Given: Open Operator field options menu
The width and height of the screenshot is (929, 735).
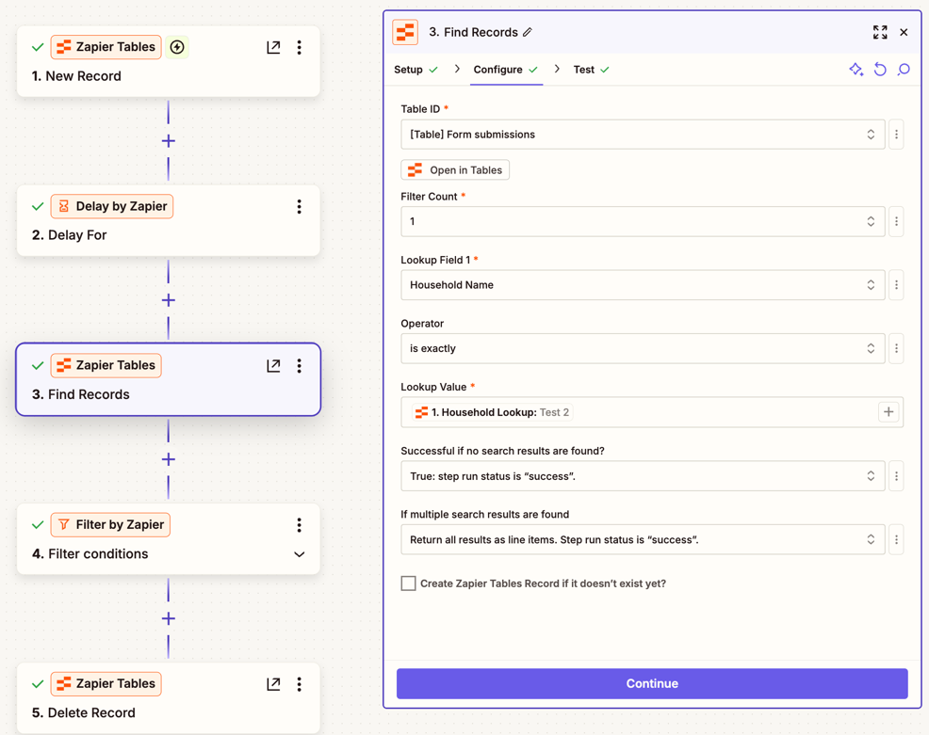Looking at the screenshot, I should pyautogui.click(x=896, y=348).
